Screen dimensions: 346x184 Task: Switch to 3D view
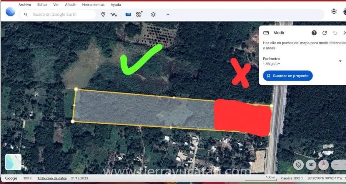click(311, 165)
